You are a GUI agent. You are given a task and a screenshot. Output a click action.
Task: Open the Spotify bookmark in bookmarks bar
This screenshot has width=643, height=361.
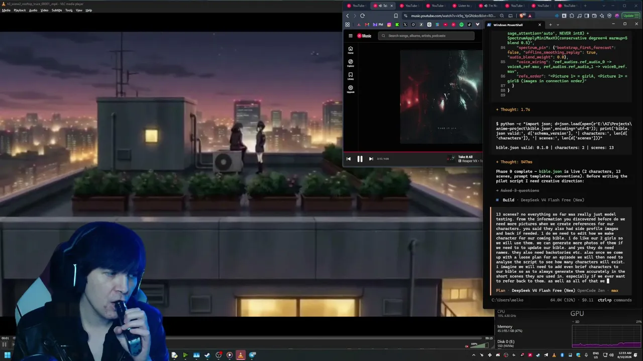(x=462, y=25)
